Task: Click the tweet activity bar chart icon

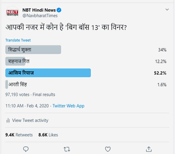Action: [x=8, y=120]
